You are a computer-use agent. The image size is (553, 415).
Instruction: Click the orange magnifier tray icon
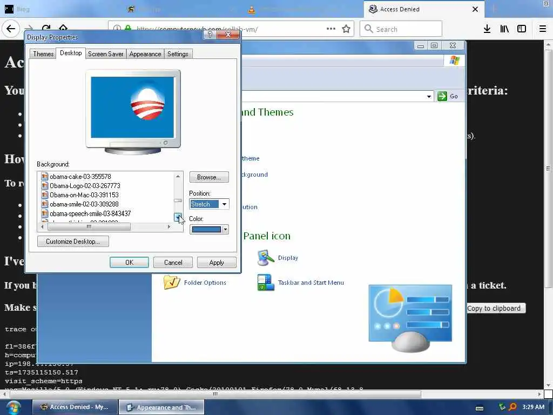click(x=513, y=407)
